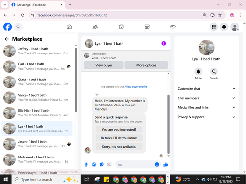The width and height of the screenshot is (246, 184).
Task: Send quick reply 'Yes, are you interested?'
Action: click(x=119, y=130)
